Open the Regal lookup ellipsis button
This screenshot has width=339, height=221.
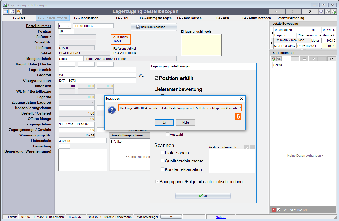coord(73,64)
